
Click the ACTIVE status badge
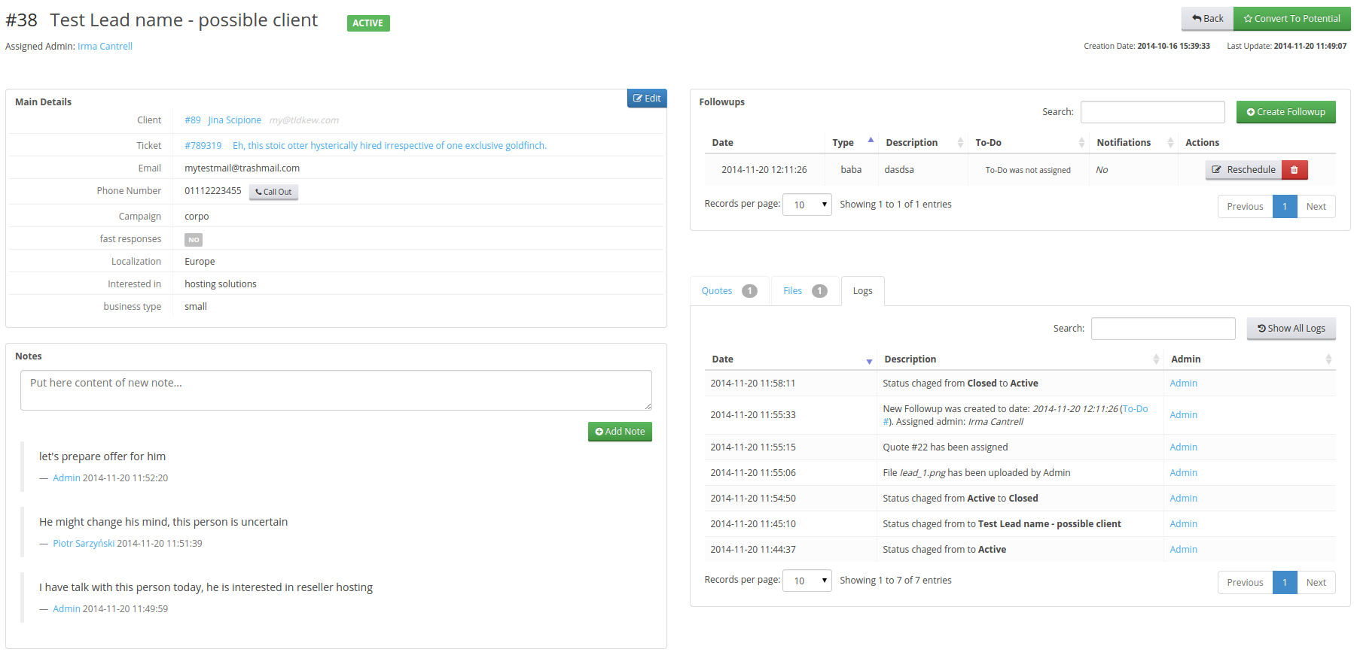368,23
